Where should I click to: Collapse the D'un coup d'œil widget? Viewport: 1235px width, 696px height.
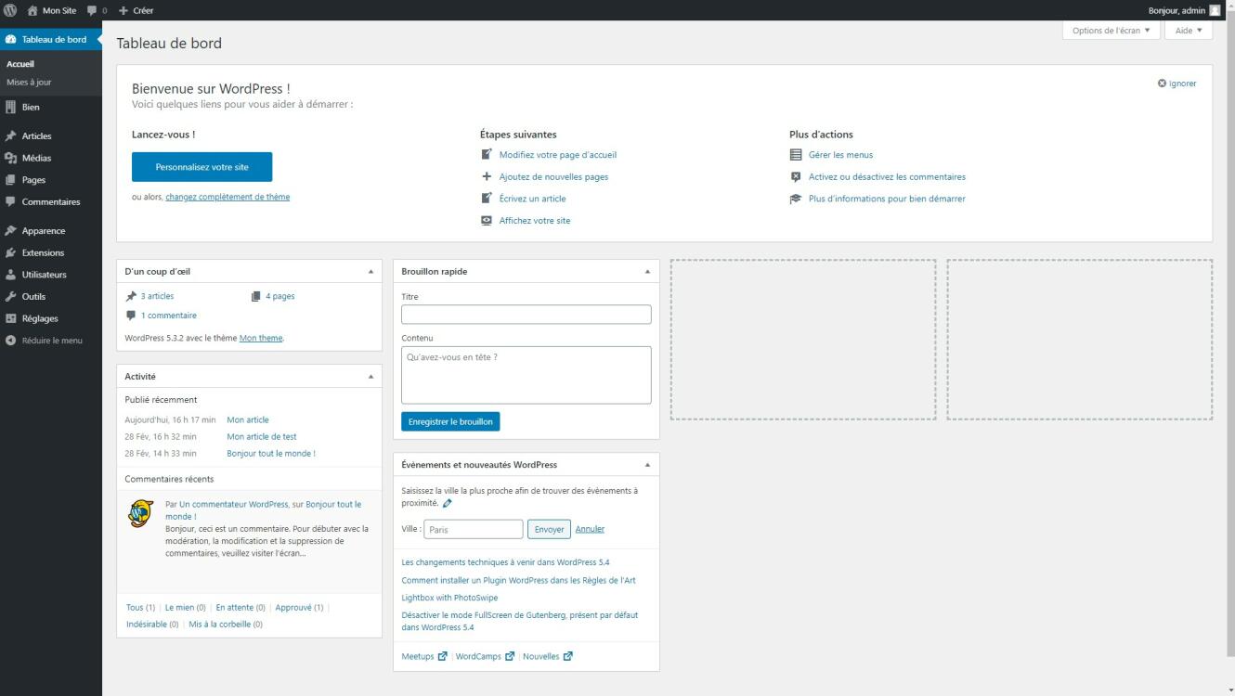[x=370, y=272]
